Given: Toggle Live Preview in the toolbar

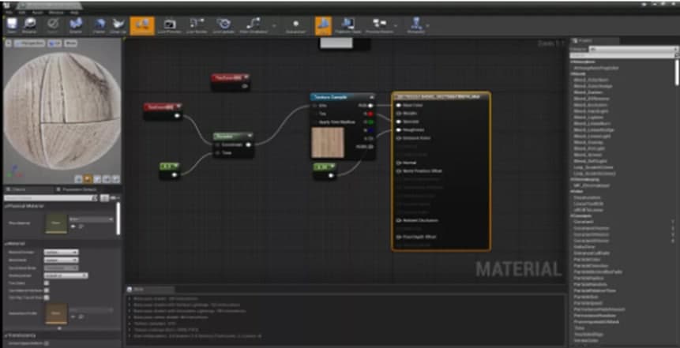Looking at the screenshot, I should [x=169, y=25].
